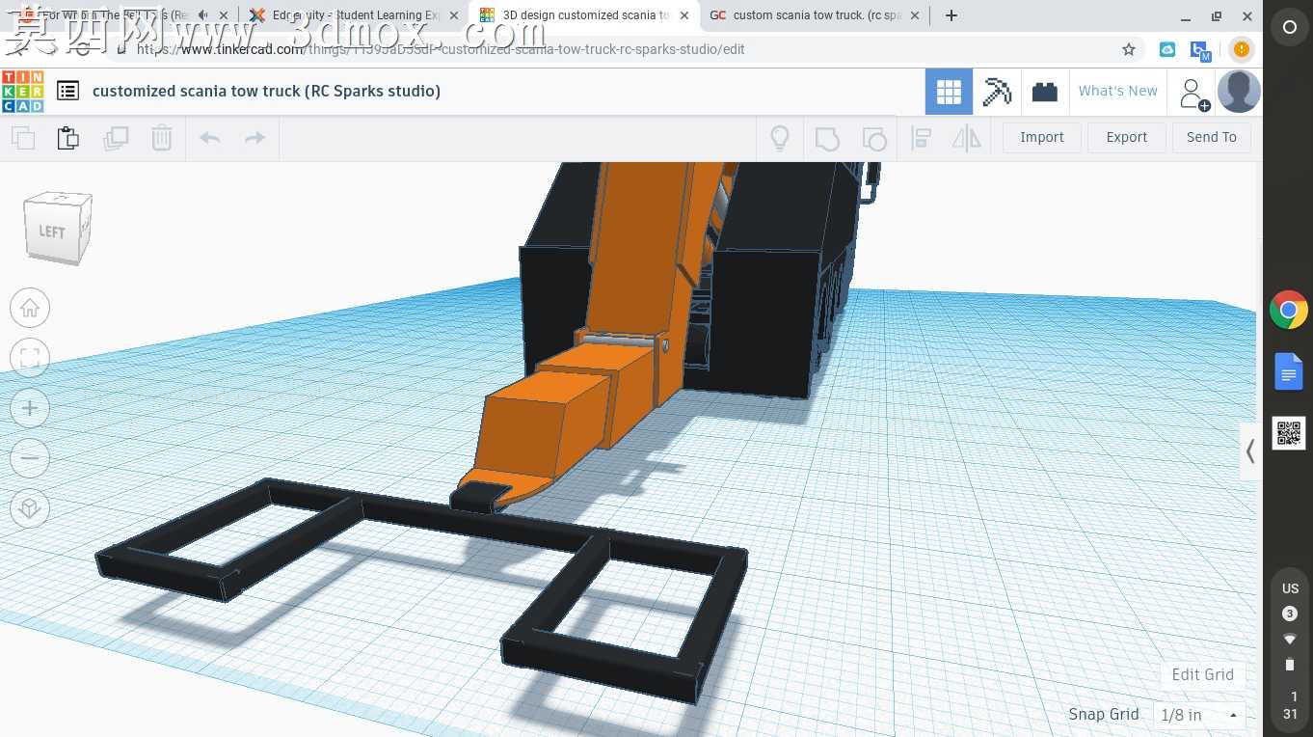This screenshot has width=1313, height=737.
Task: Click the Tinkercad logo
Action: 22,91
